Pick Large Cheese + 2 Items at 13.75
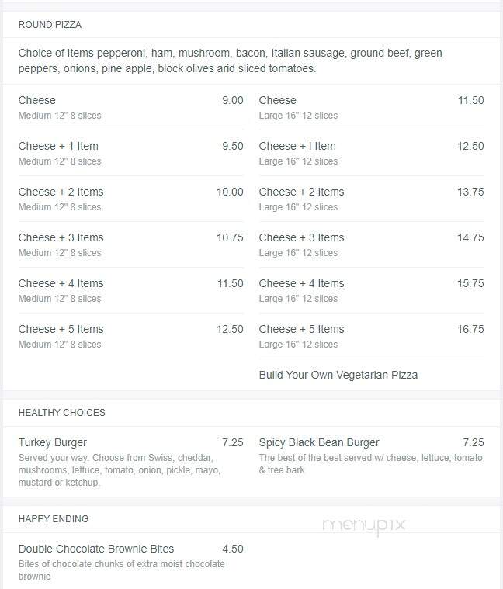 pos(371,199)
